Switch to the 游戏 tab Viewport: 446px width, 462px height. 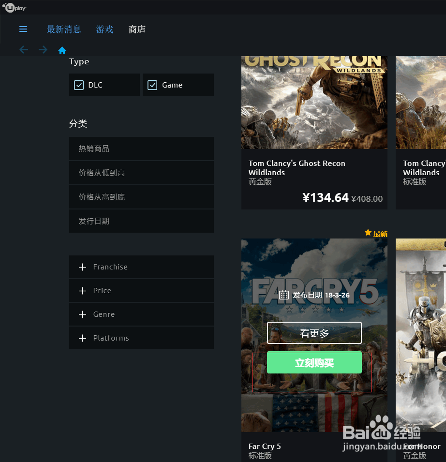(x=104, y=30)
